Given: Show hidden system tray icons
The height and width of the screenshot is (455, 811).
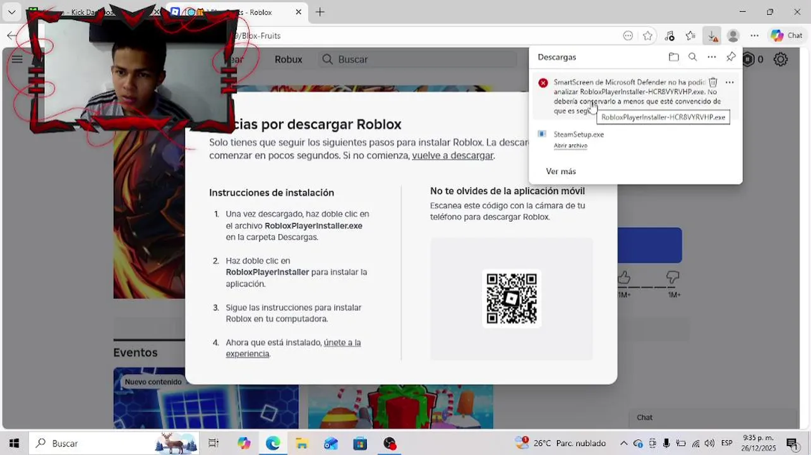Looking at the screenshot, I should (624, 444).
